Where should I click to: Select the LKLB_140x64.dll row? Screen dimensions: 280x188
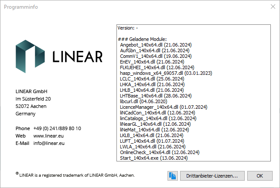tap(152, 135)
